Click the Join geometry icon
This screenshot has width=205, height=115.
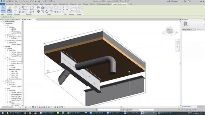tap(25, 12)
